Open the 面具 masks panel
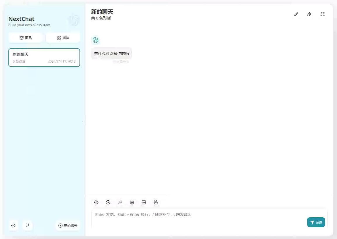The image size is (337, 239). click(25, 37)
